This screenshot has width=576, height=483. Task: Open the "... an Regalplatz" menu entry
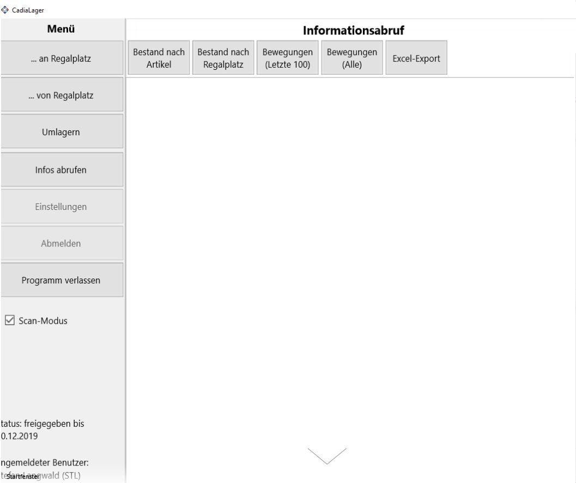pos(61,58)
